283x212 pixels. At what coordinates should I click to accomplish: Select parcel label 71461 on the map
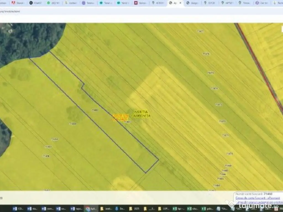[127, 121]
